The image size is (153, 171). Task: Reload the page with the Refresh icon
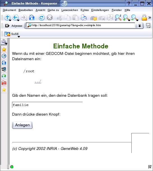click(x=42, y=17)
